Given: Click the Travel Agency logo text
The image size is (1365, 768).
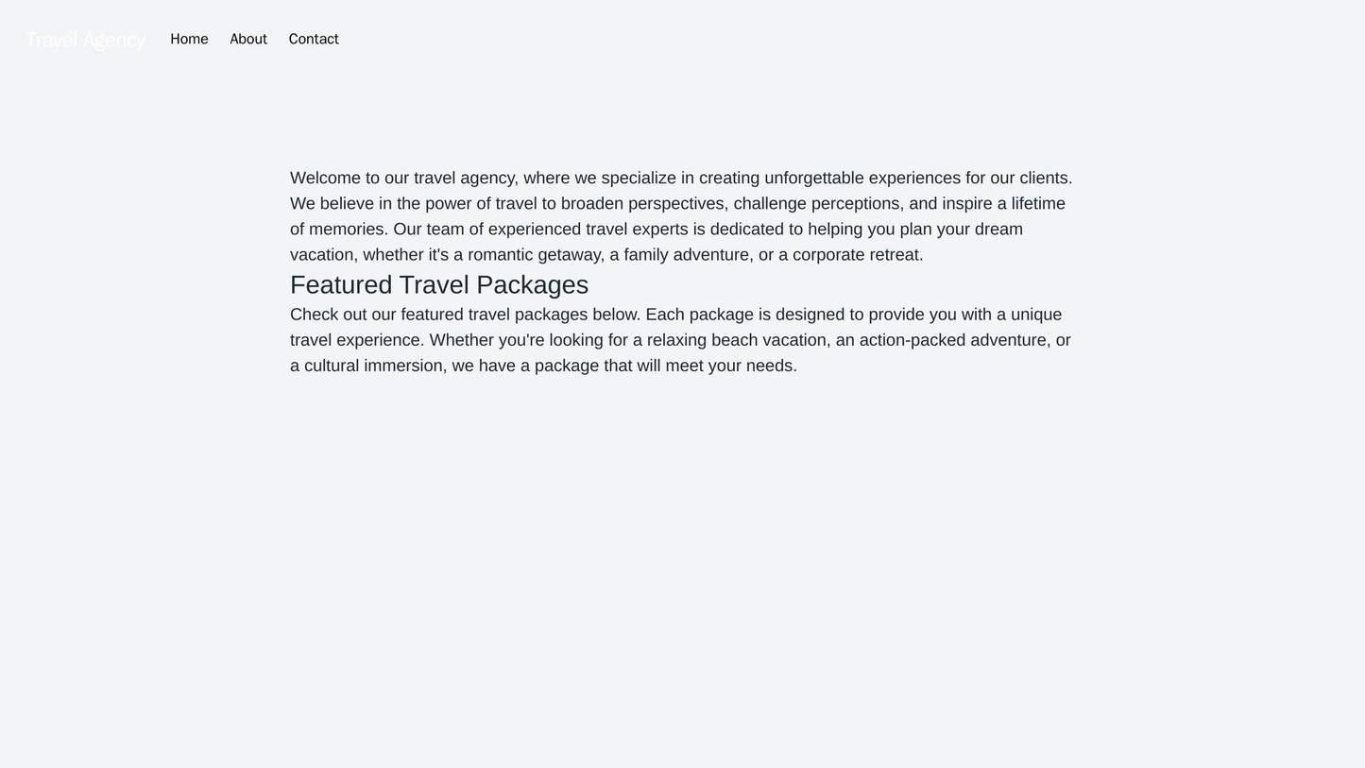Looking at the screenshot, I should pyautogui.click(x=85, y=40).
